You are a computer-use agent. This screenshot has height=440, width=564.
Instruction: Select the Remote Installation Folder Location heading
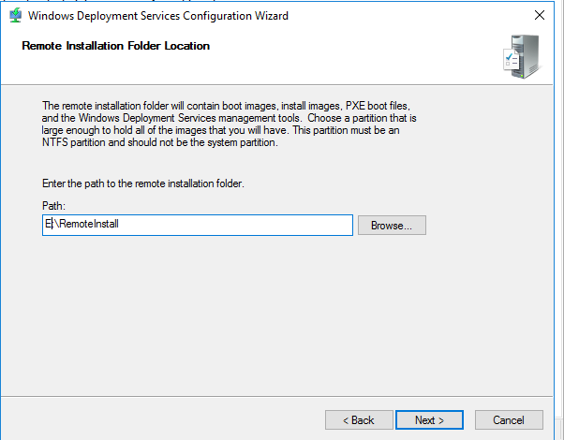point(116,46)
